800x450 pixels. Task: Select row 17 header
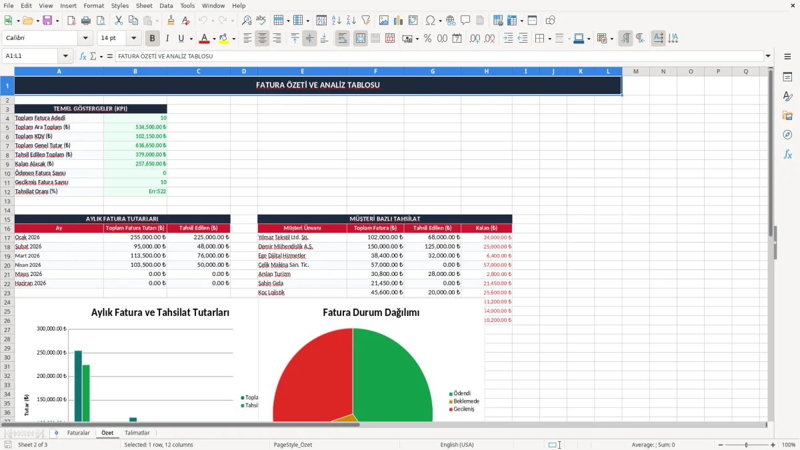coord(7,237)
